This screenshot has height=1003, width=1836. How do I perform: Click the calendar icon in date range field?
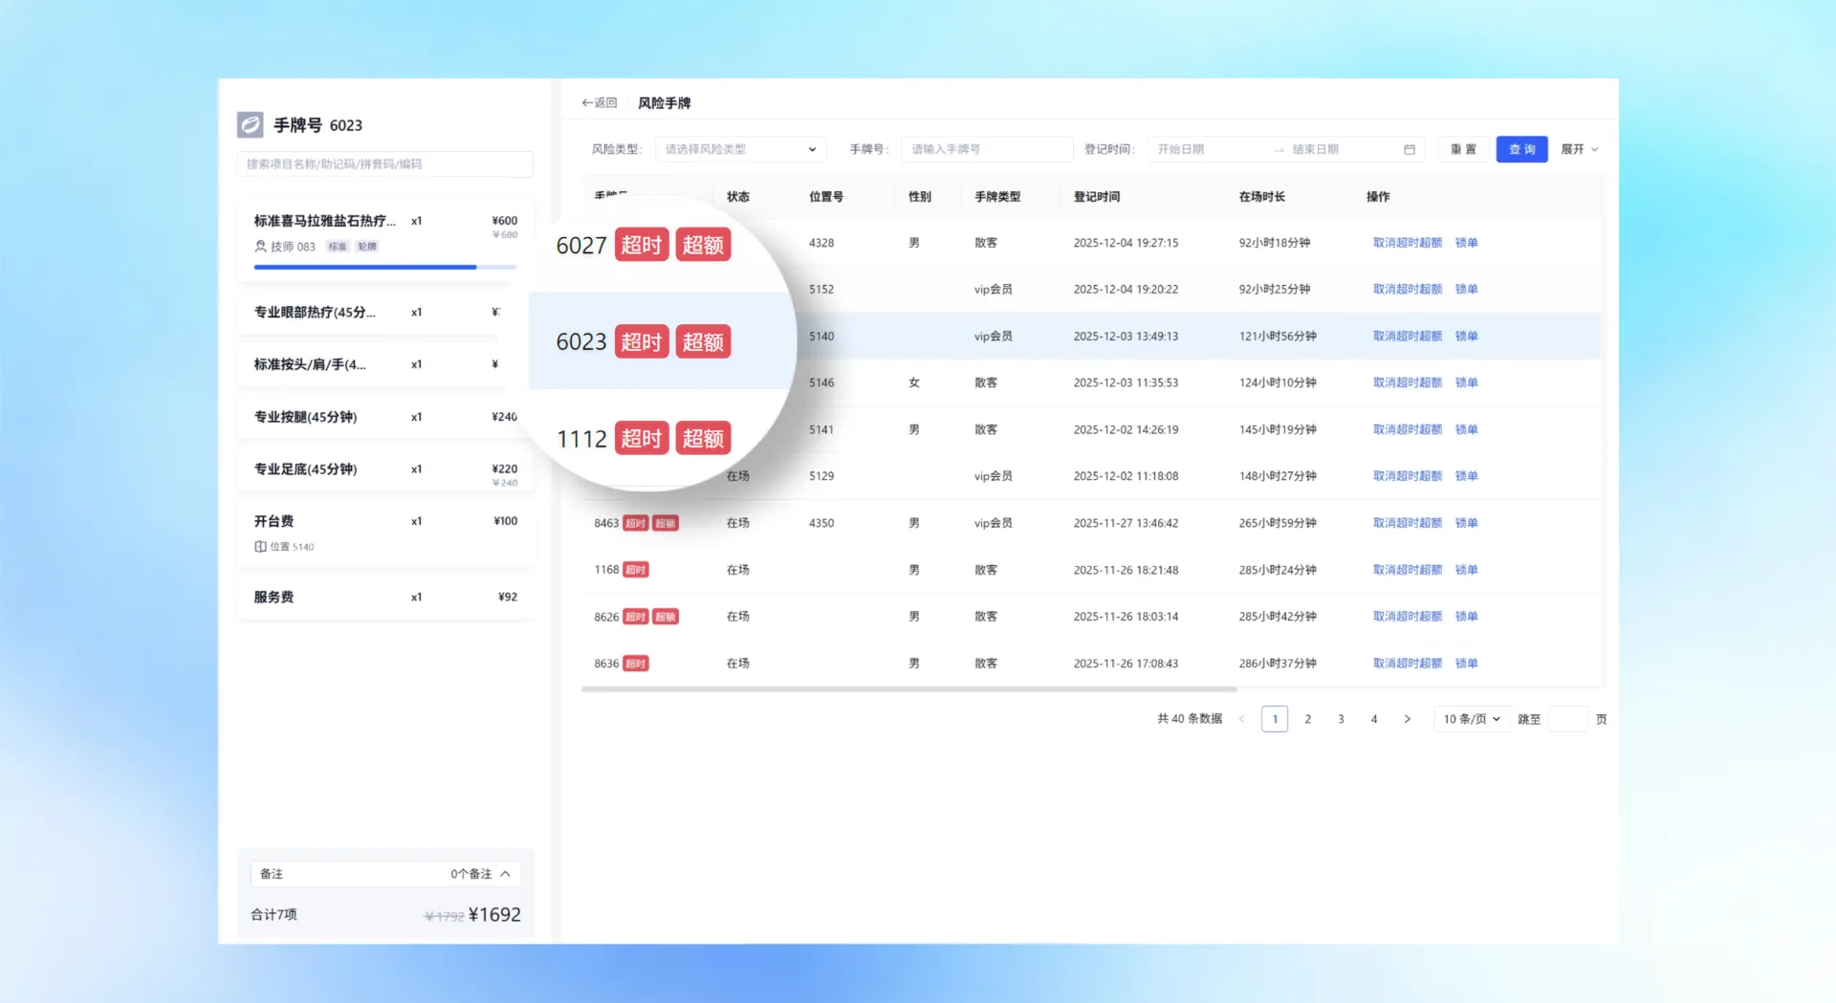(x=1409, y=149)
